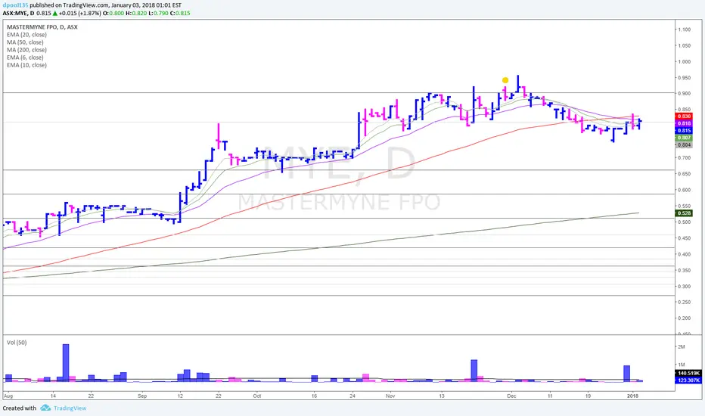Click the grey 0.804 price tag
This screenshot has width=705, height=416.
point(684,144)
